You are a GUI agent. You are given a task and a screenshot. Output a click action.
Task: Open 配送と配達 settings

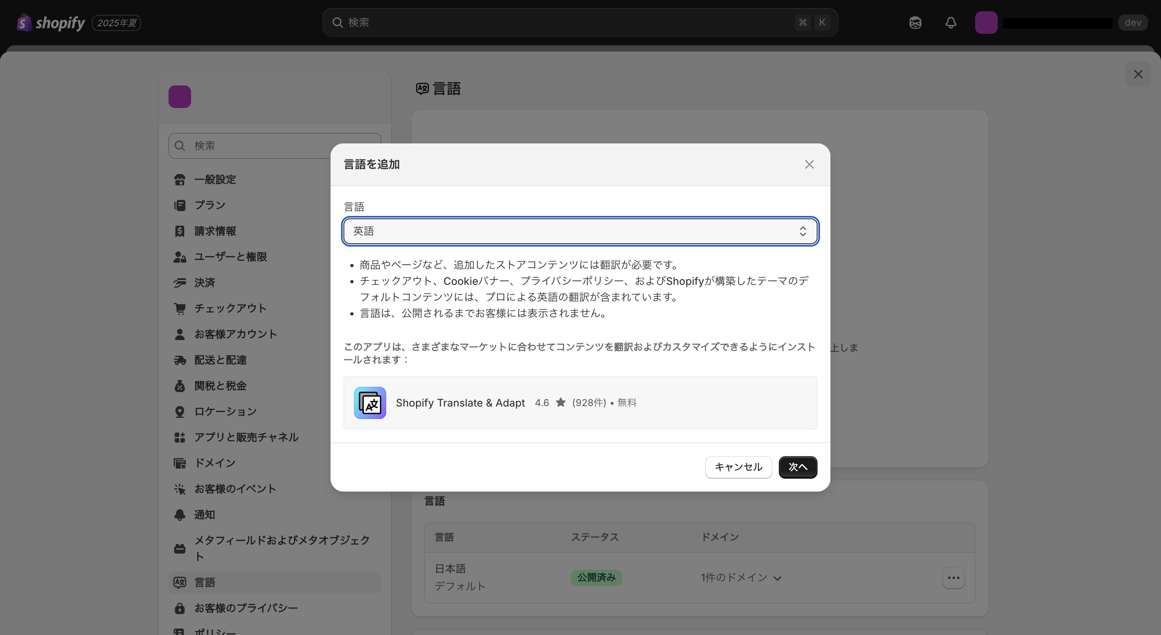coord(275,360)
